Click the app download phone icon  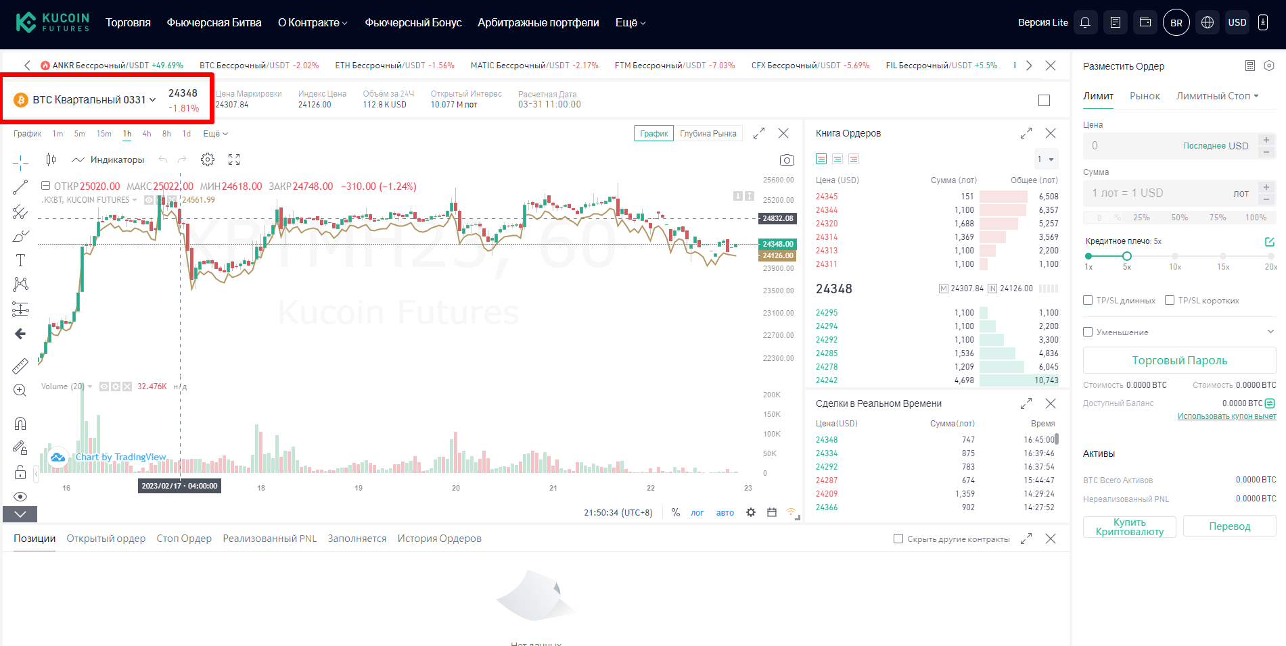point(1262,22)
